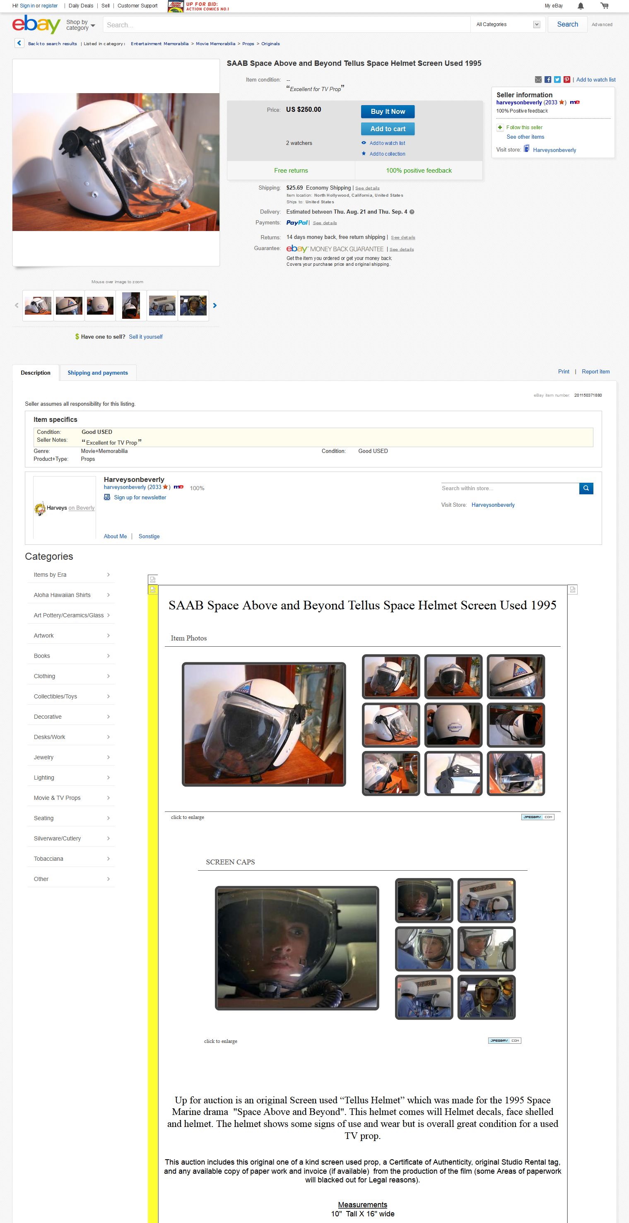
Task: Select the first gallery thumbnail under main image
Action: coord(38,305)
